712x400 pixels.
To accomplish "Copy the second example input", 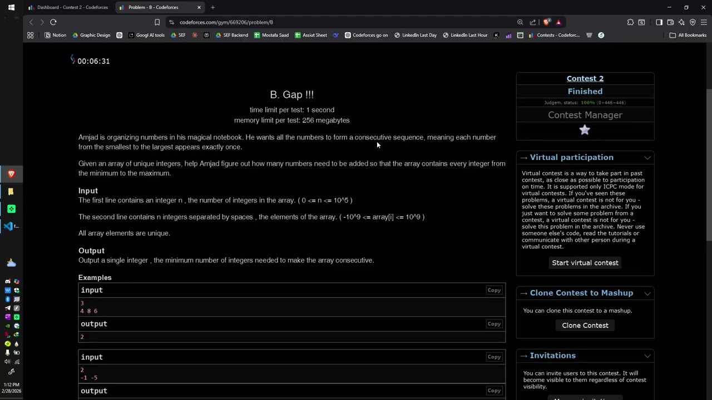I will (494, 357).
